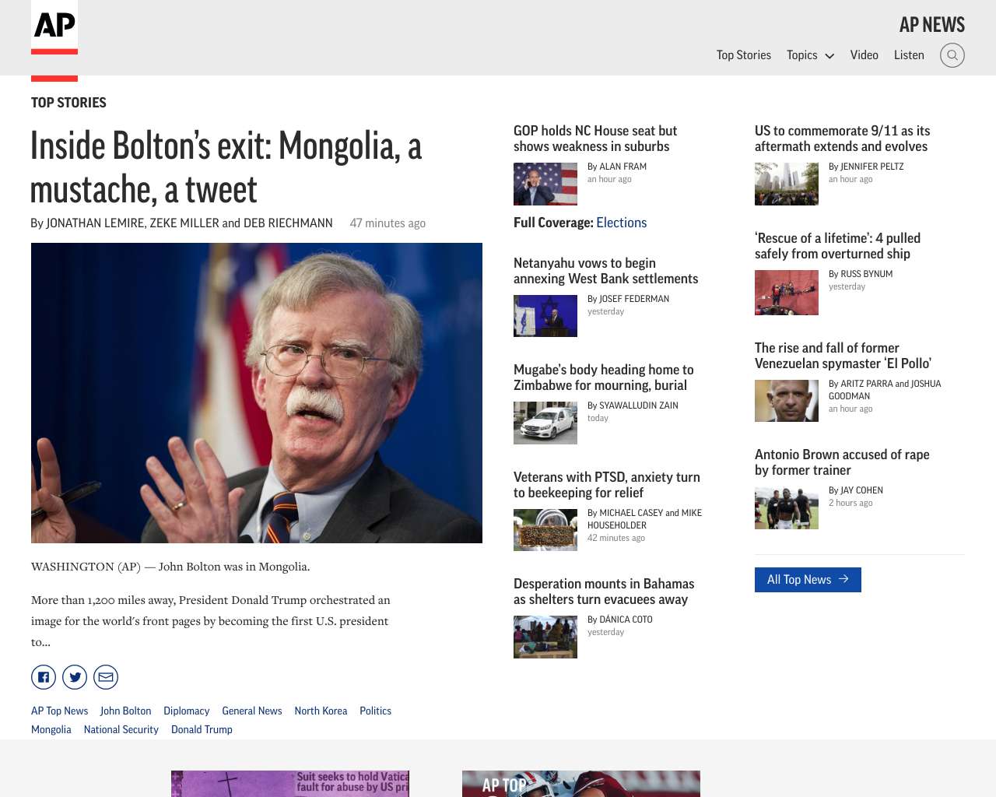
Task: Click the '47 minutes ago' timestamp
Action: coord(388,223)
